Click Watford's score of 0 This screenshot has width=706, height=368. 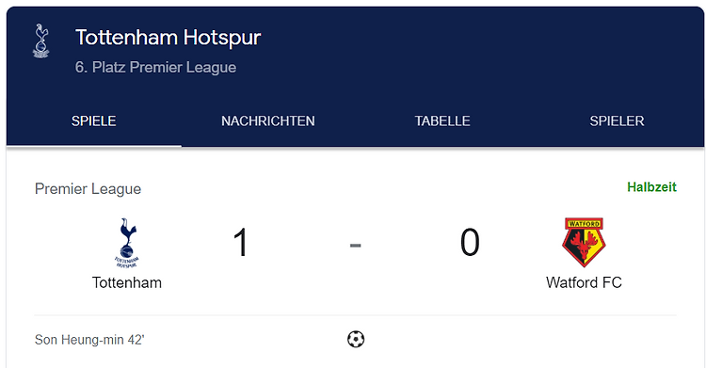(470, 242)
